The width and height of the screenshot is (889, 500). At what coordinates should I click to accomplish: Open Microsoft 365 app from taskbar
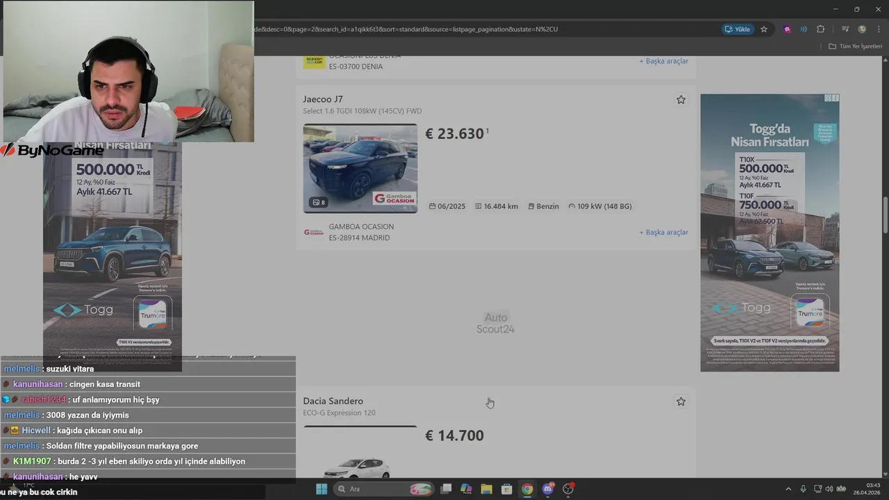pos(466,489)
